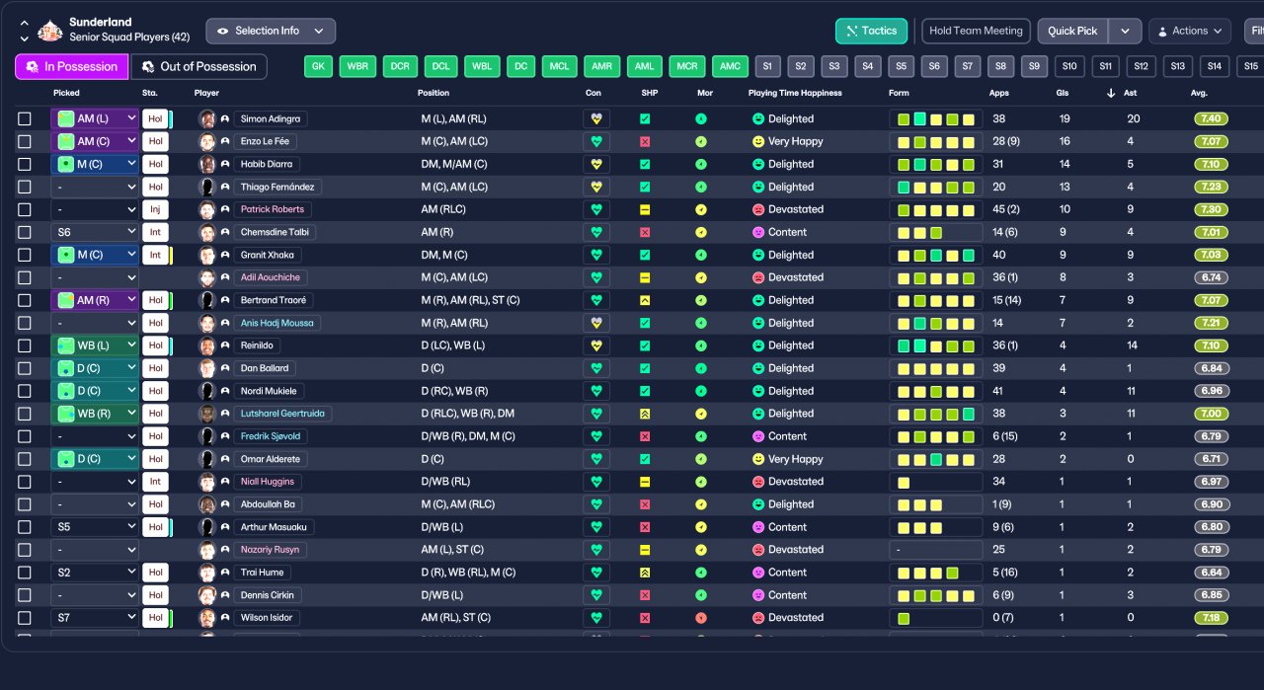Tick the checkbox for Dan Ballard
The width and height of the screenshot is (1264, 690).
(25, 368)
